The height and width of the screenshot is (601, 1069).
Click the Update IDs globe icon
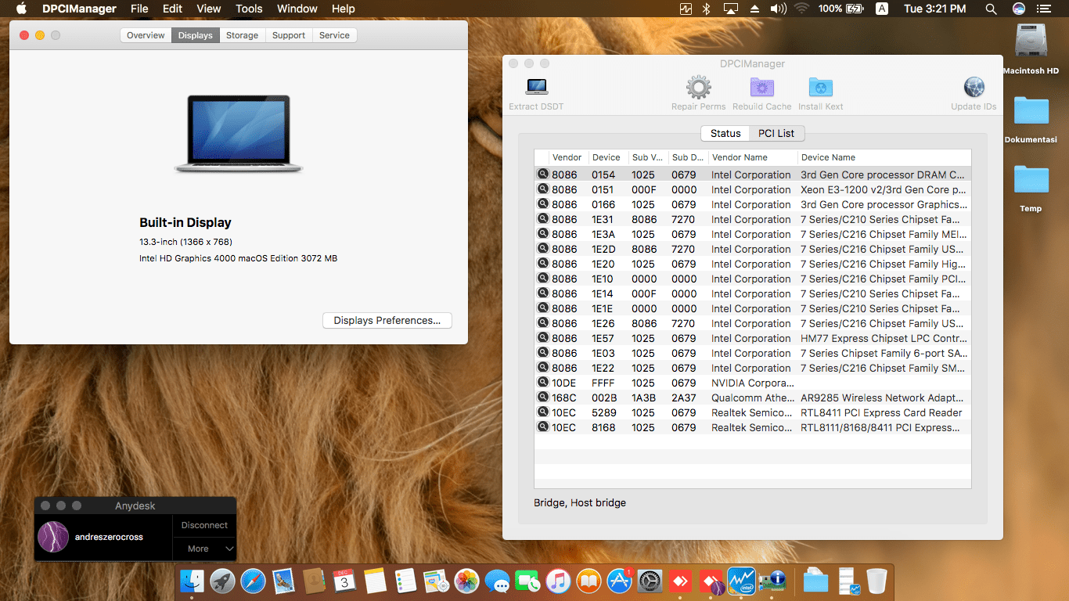coord(974,87)
